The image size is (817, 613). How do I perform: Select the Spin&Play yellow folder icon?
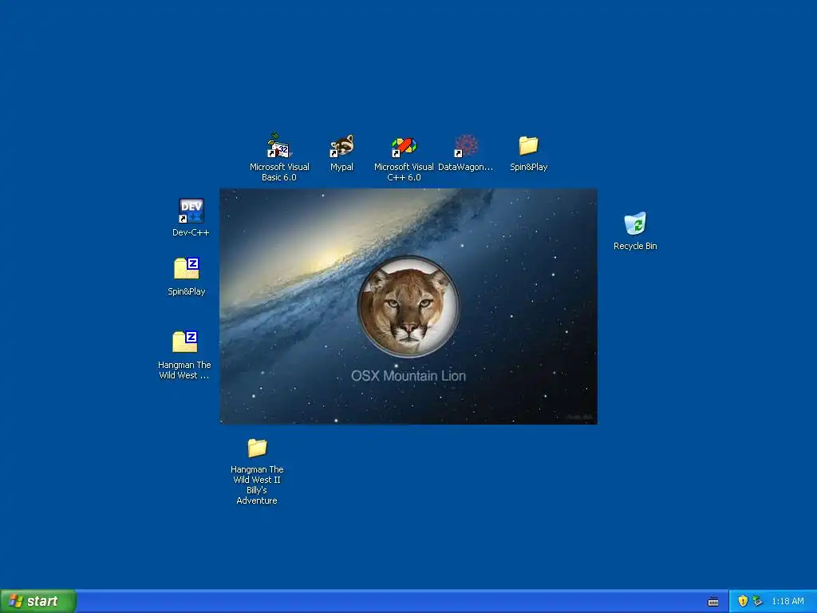[528, 145]
